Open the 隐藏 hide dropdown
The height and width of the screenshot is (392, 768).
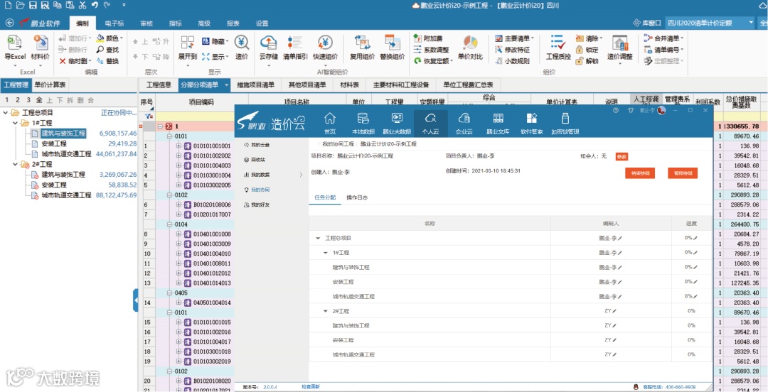click(x=215, y=42)
